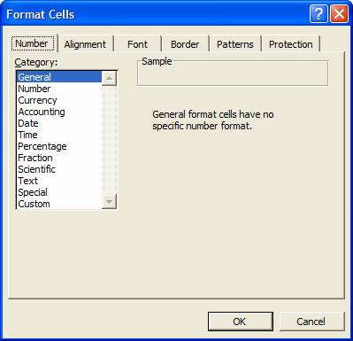Open the Font tab
The image size is (353, 341).
(137, 44)
